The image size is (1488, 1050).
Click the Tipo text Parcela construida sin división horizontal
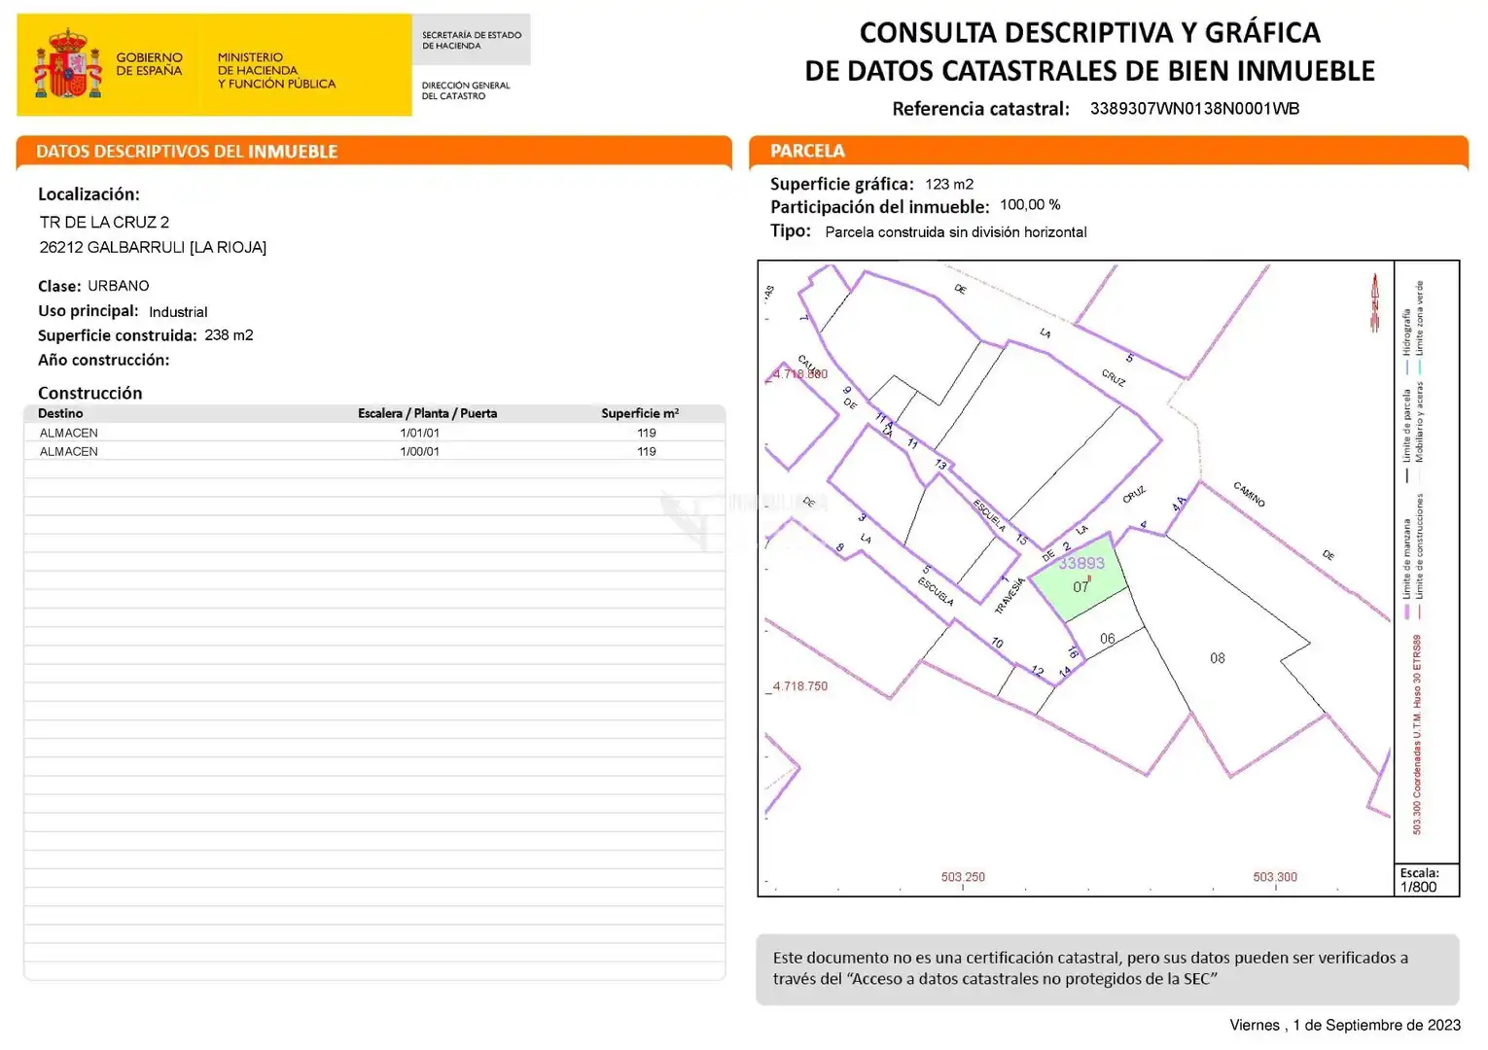pyautogui.click(x=956, y=232)
